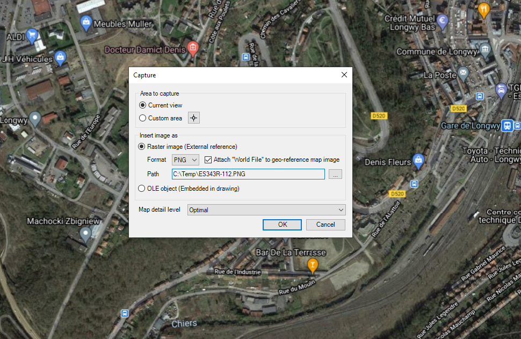The height and width of the screenshot is (339, 521).
Task: Select the Custom area radio option
Action: coord(143,118)
